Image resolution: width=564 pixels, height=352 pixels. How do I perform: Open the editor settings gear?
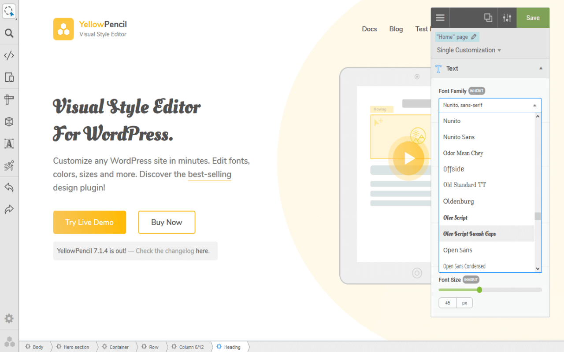pos(9,318)
